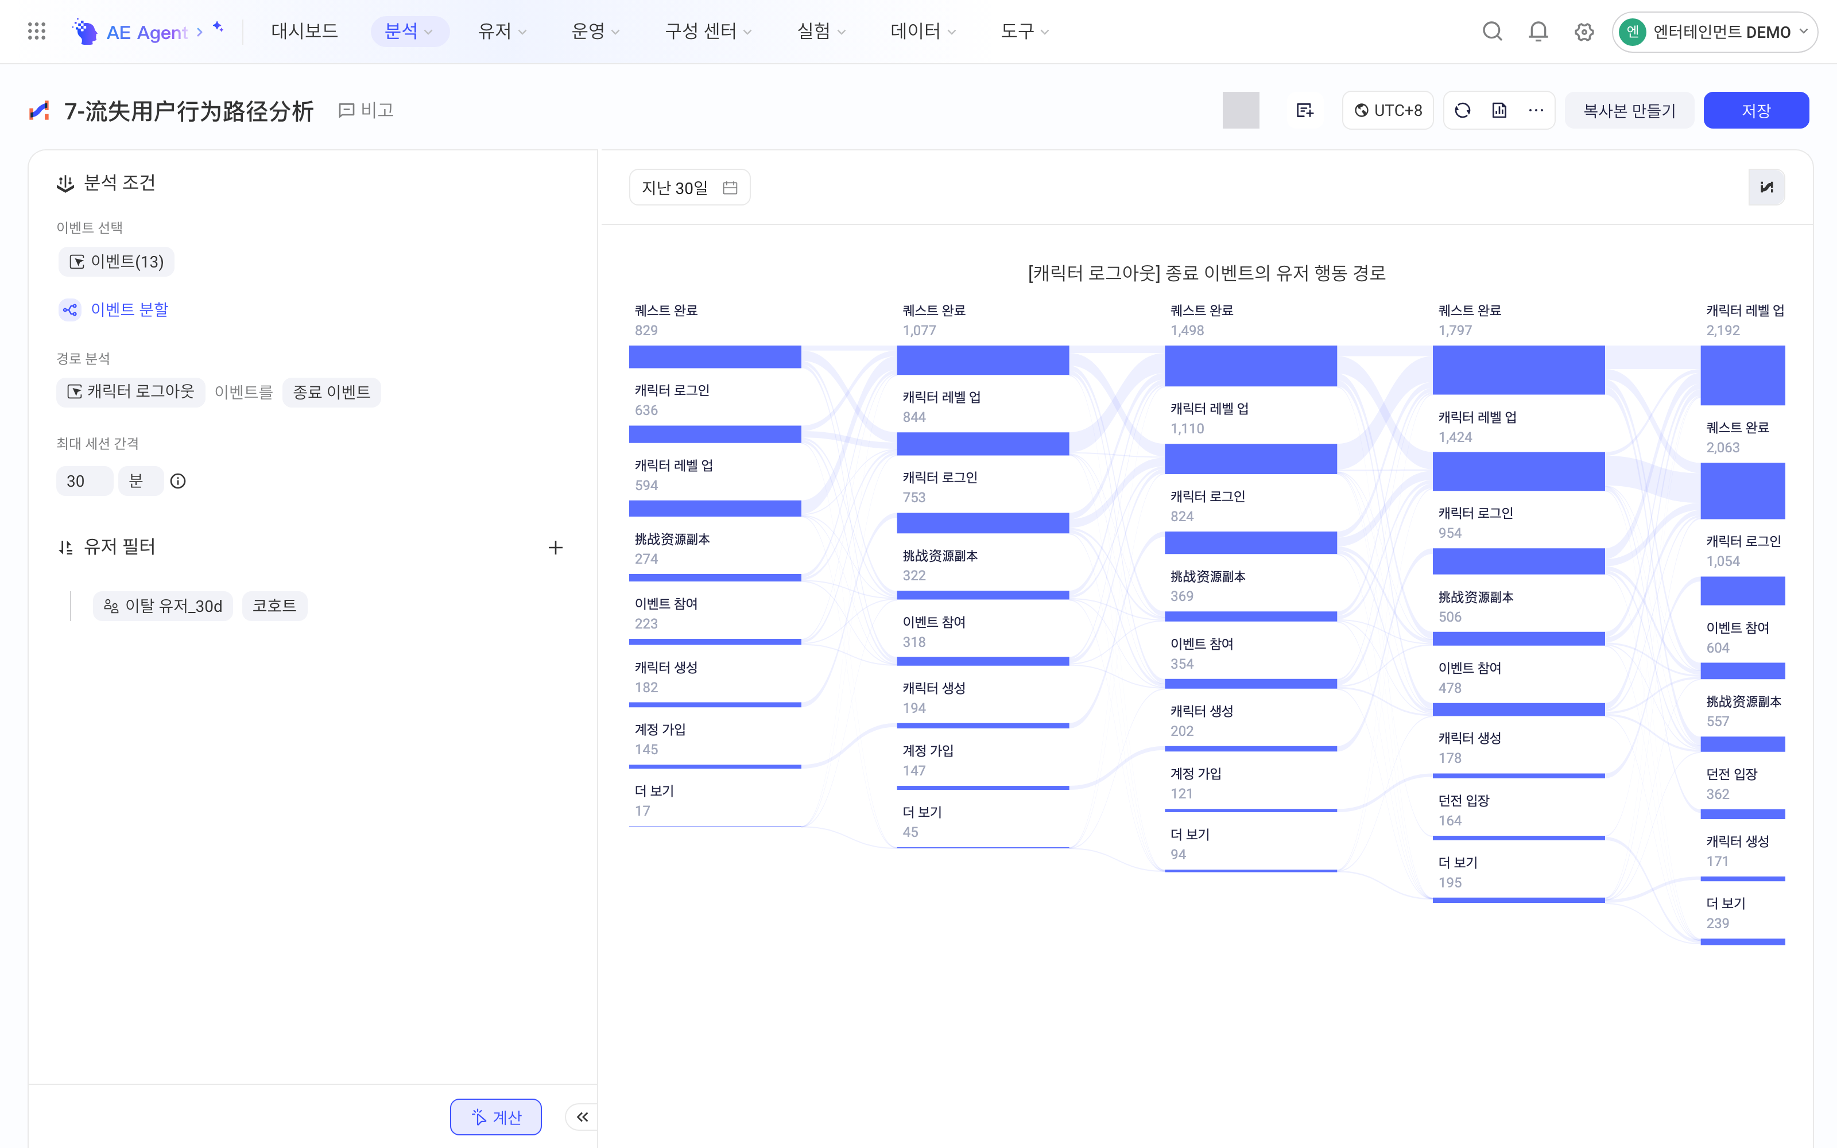The height and width of the screenshot is (1148, 1837).
Task: Click the 이벤트 분할 link
Action: click(x=129, y=310)
